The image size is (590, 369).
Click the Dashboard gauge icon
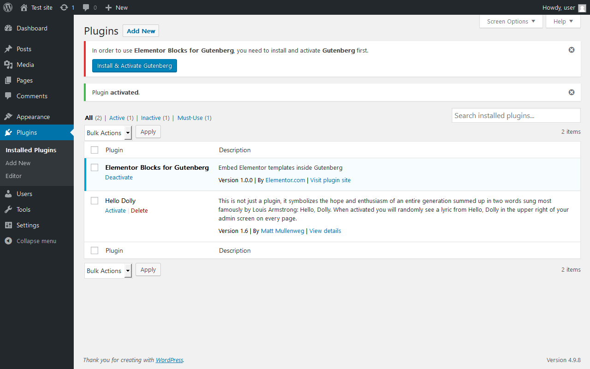point(8,28)
